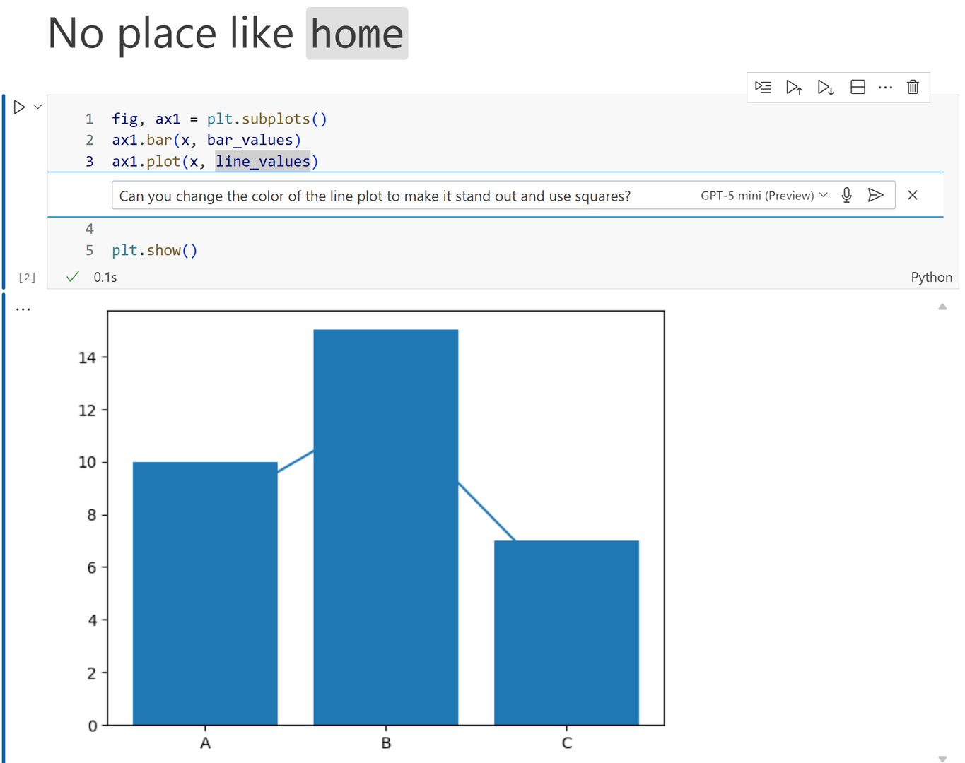The height and width of the screenshot is (763, 965).
Task: Click the Execute Cell and Below icon
Action: [x=825, y=87]
